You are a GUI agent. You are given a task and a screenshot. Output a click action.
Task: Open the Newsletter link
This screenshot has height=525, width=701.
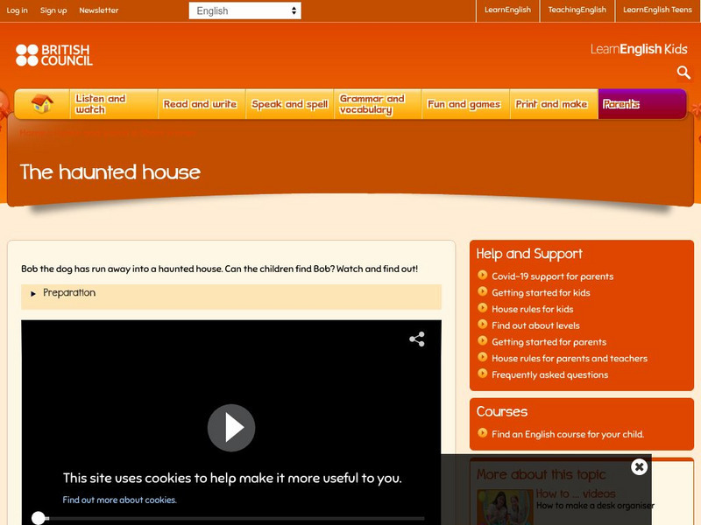[99, 10]
